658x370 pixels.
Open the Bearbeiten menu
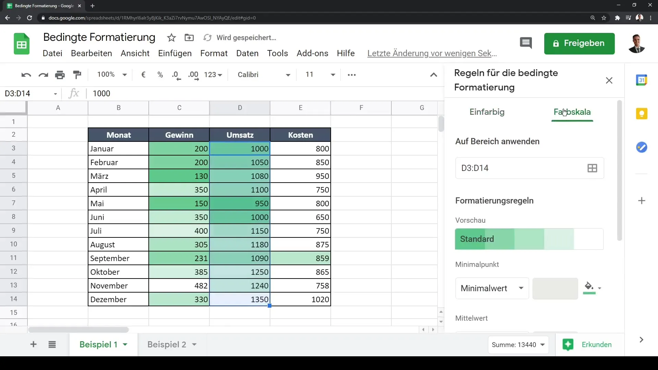[x=92, y=53]
